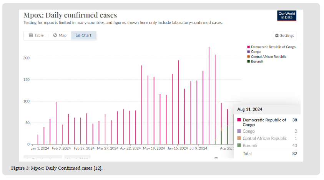Screen dimensions: 324x180
Task: Click the bar chart icon
Action: coord(78,35)
